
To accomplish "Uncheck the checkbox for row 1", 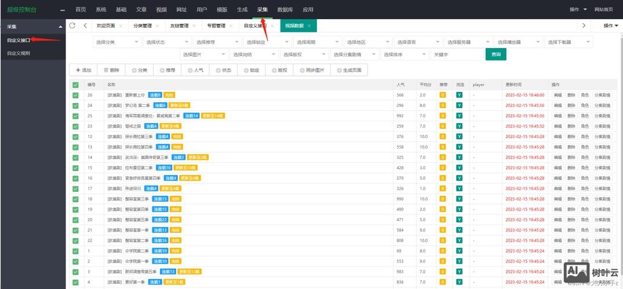I will tap(75, 251).
